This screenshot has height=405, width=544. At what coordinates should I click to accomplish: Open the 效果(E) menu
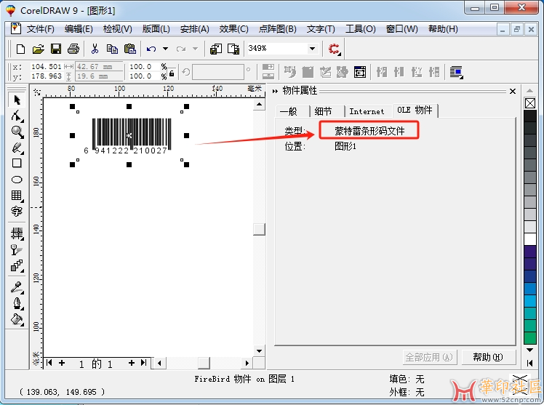[x=233, y=29]
